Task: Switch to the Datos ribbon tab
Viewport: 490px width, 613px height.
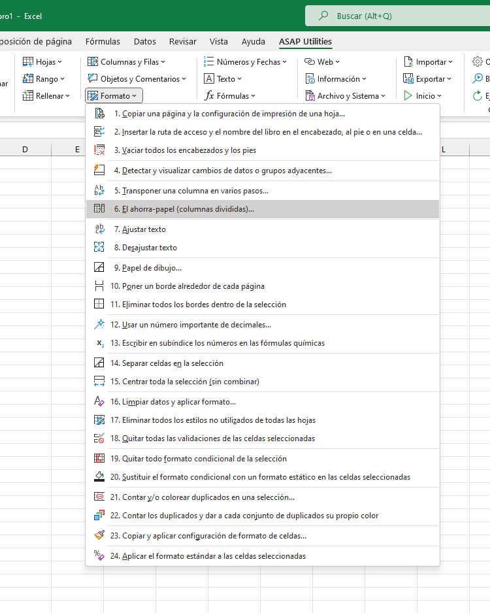Action: tap(144, 41)
